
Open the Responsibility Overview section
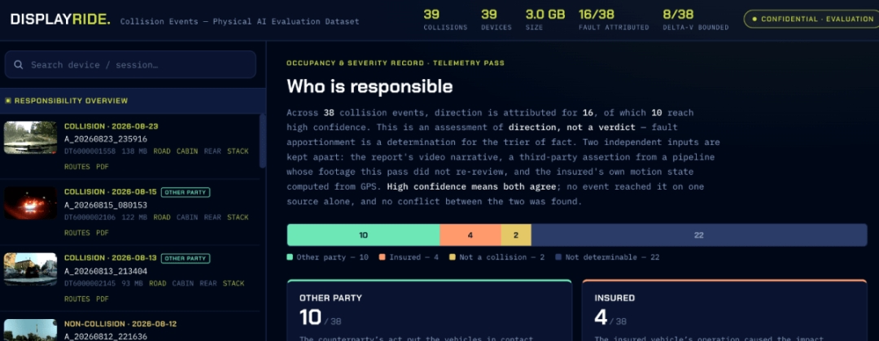(133, 101)
